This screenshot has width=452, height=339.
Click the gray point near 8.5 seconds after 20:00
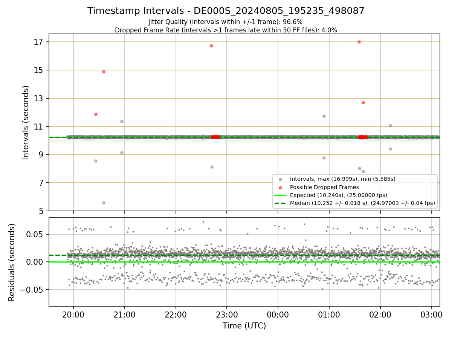(x=96, y=161)
